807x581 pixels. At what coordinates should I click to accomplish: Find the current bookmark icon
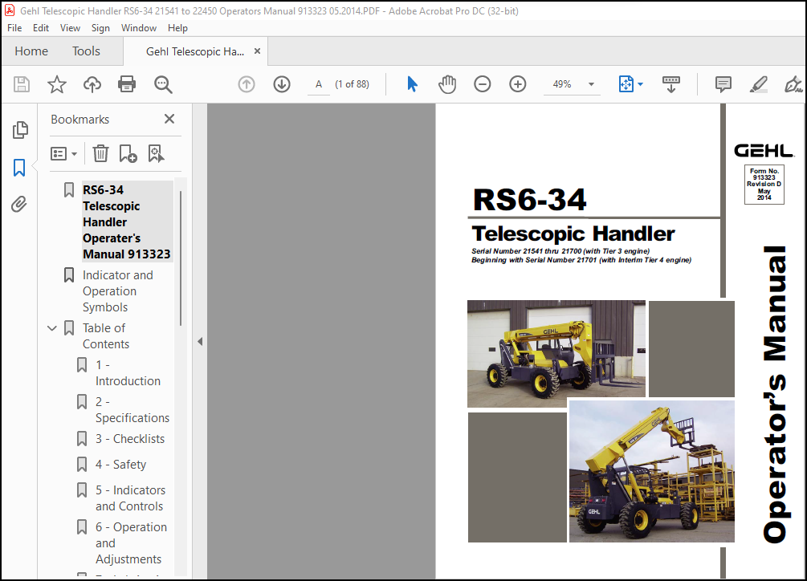coord(156,153)
